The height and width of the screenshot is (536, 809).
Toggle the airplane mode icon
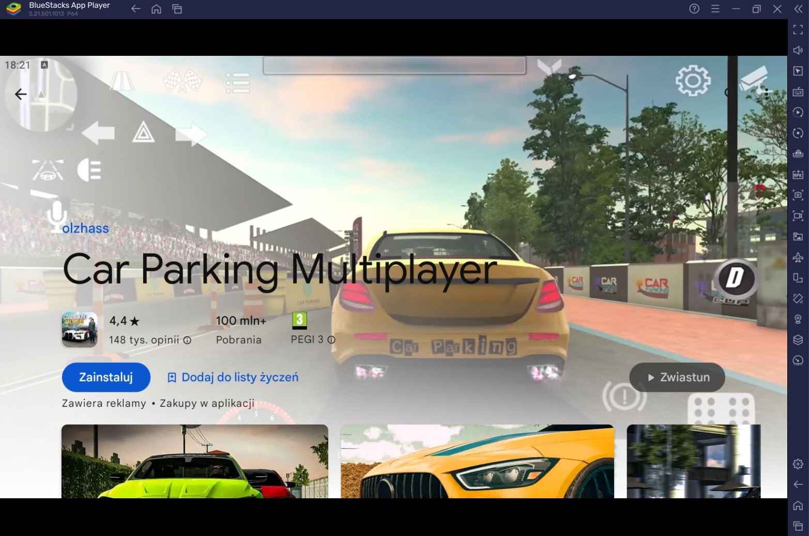[x=798, y=257]
